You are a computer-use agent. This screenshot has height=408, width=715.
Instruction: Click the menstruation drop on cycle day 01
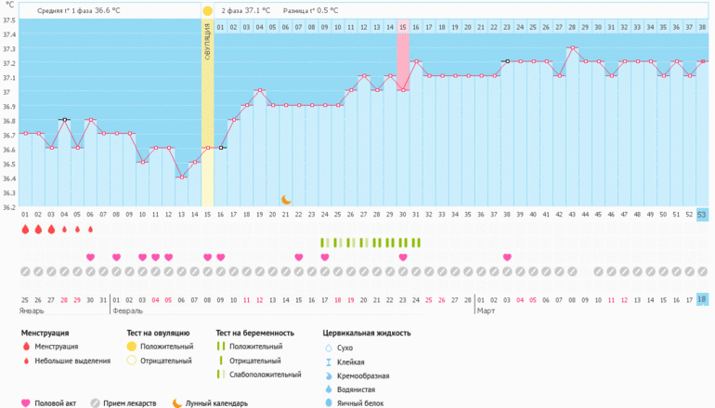[25, 229]
